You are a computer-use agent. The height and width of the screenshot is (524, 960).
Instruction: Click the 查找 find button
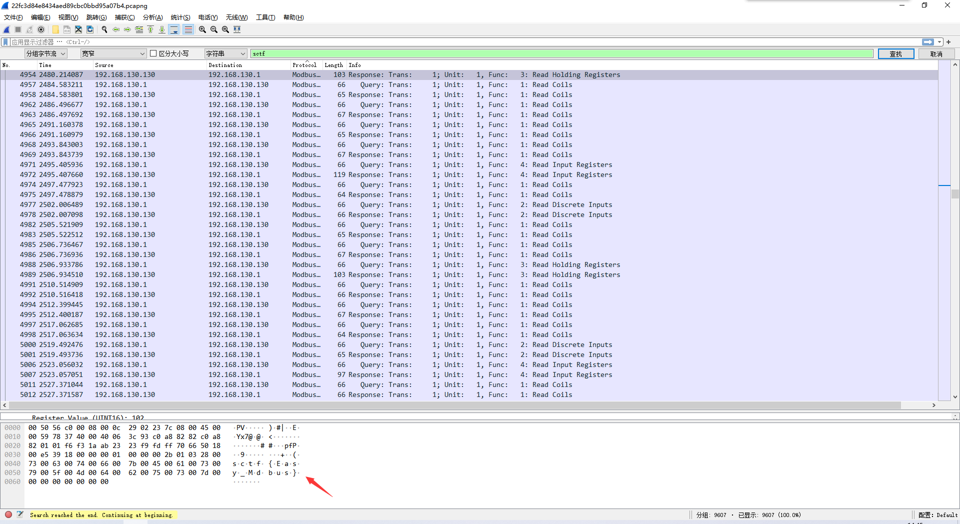click(896, 54)
